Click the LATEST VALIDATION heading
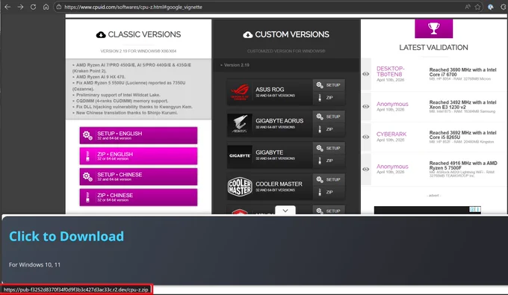The height and width of the screenshot is (295, 508). tap(433, 48)
